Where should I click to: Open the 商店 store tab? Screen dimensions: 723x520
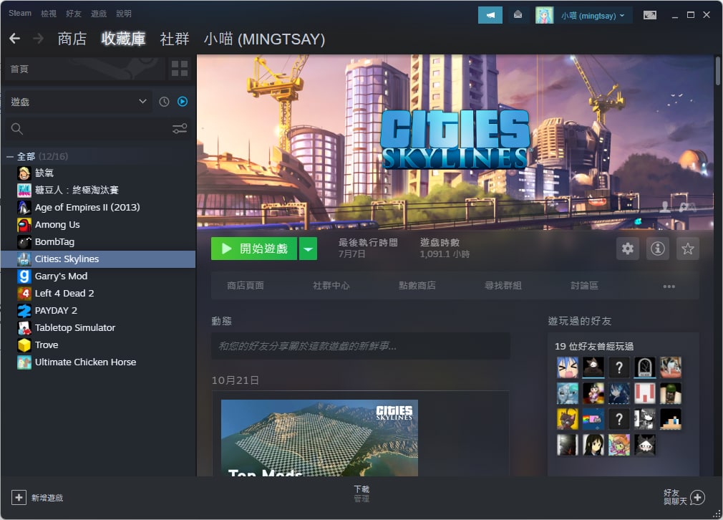pyautogui.click(x=72, y=39)
